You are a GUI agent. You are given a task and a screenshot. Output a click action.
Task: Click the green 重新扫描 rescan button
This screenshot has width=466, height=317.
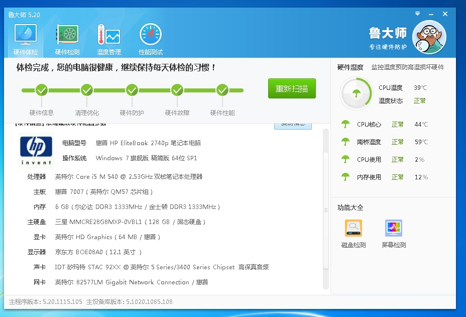tap(292, 88)
